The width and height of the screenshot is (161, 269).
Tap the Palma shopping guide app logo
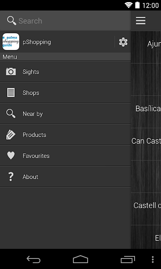pyautogui.click(x=11, y=42)
